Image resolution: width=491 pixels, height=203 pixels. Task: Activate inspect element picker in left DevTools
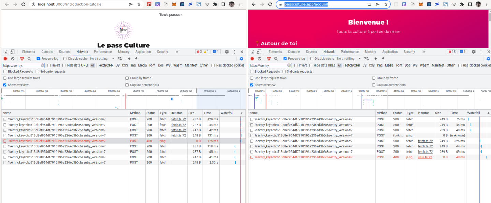point(5,52)
